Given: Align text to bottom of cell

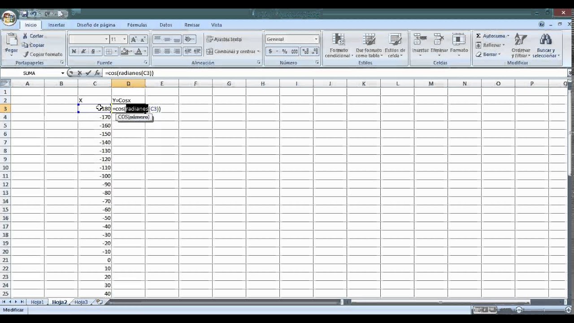Looking at the screenshot, I should pyautogui.click(x=176, y=39).
